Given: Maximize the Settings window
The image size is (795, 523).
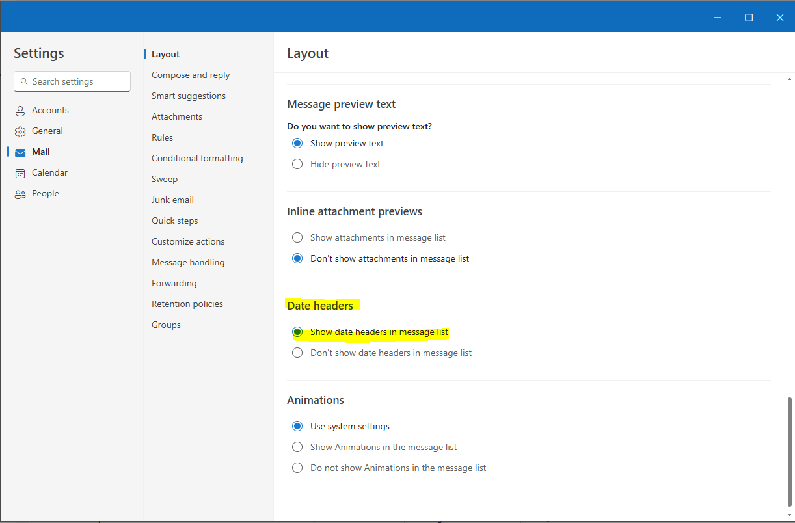Looking at the screenshot, I should click(x=749, y=18).
